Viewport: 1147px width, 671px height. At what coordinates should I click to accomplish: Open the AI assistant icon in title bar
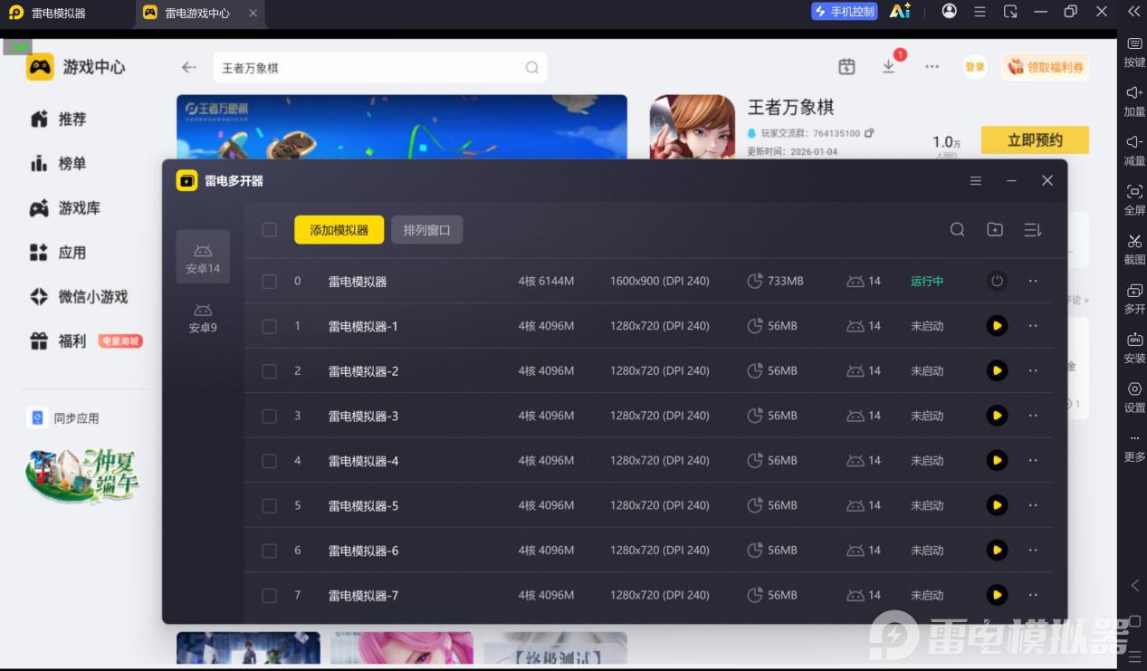click(x=900, y=11)
